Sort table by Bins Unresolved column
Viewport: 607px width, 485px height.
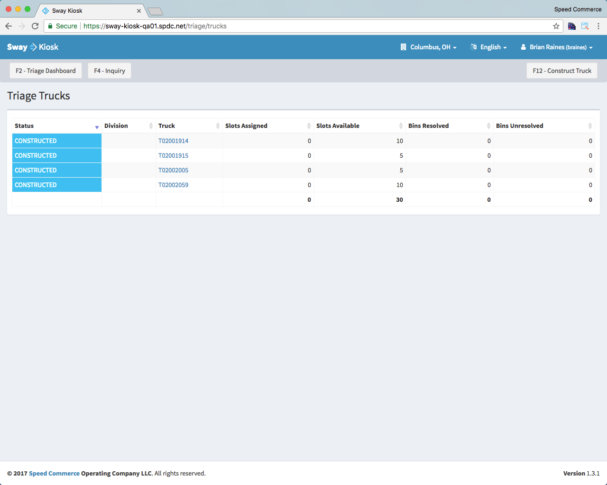point(544,126)
